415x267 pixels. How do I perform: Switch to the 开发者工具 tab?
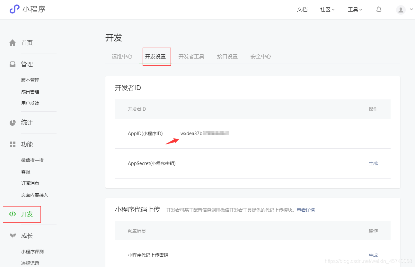point(191,57)
